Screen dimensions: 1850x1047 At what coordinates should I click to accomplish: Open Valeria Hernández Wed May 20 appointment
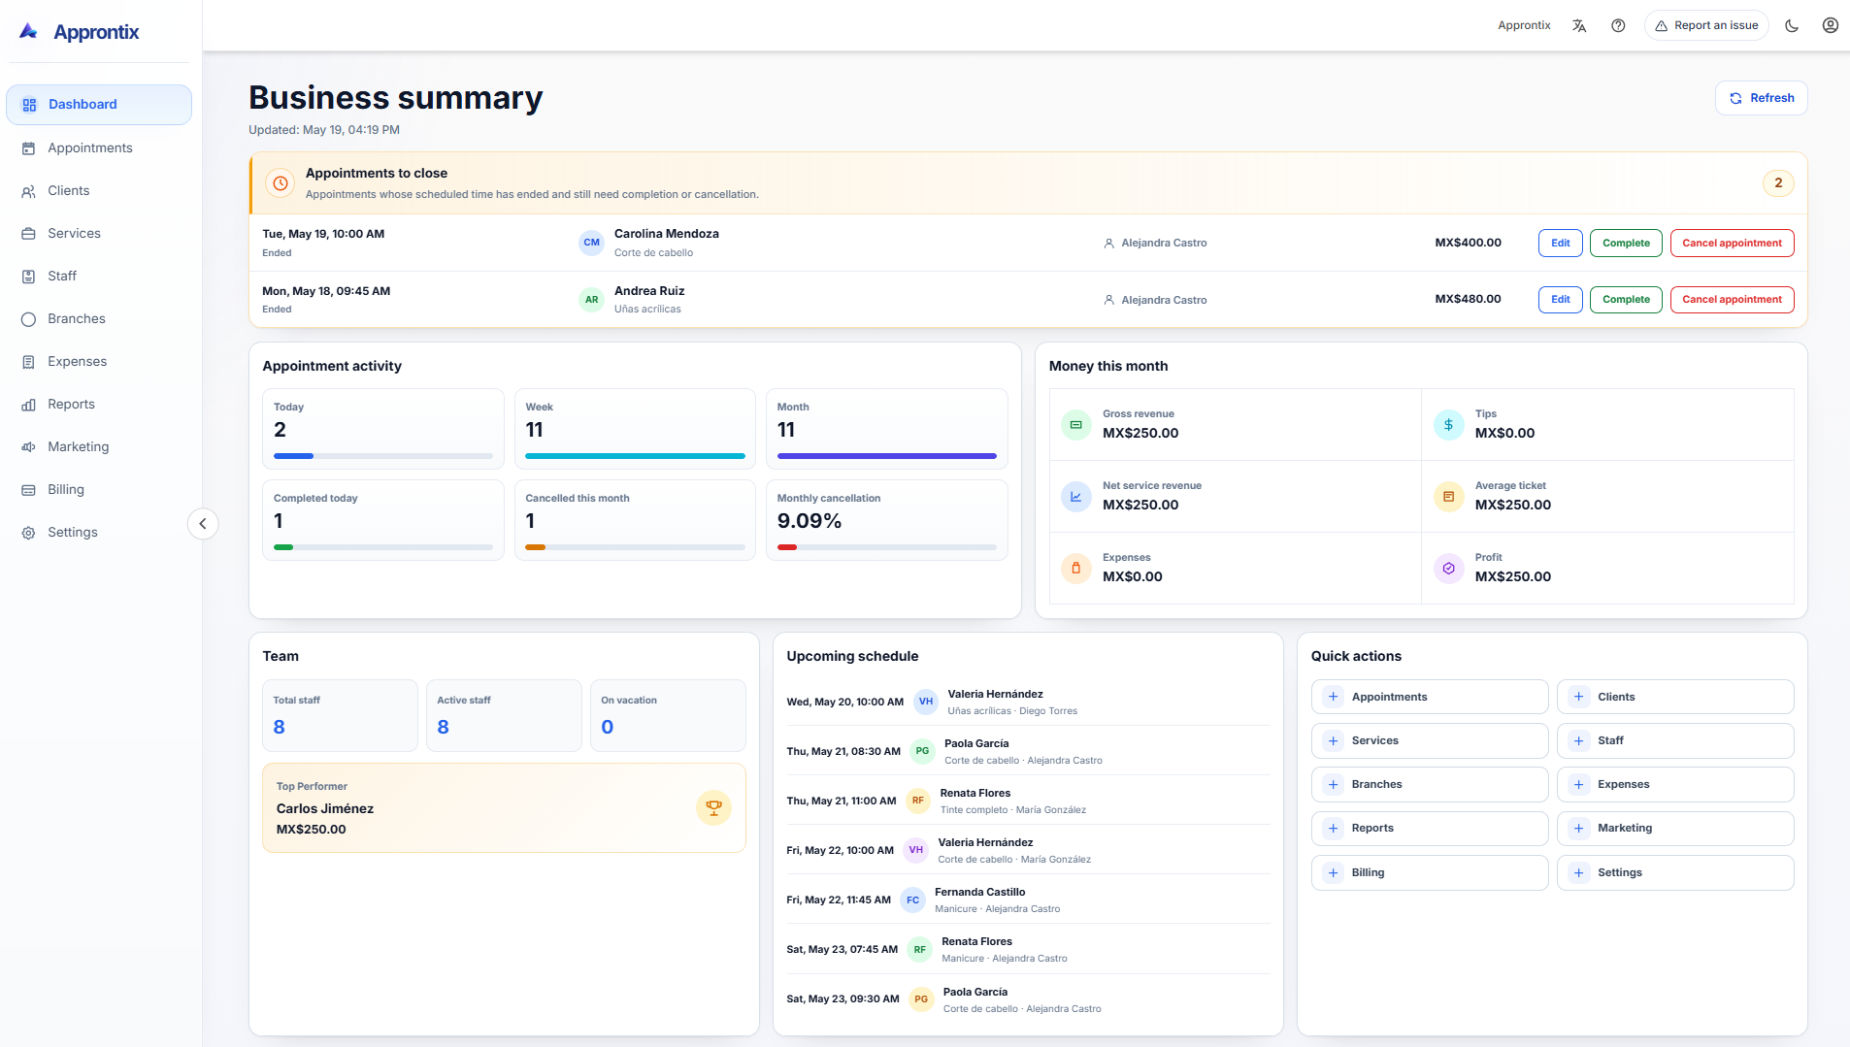1028,702
